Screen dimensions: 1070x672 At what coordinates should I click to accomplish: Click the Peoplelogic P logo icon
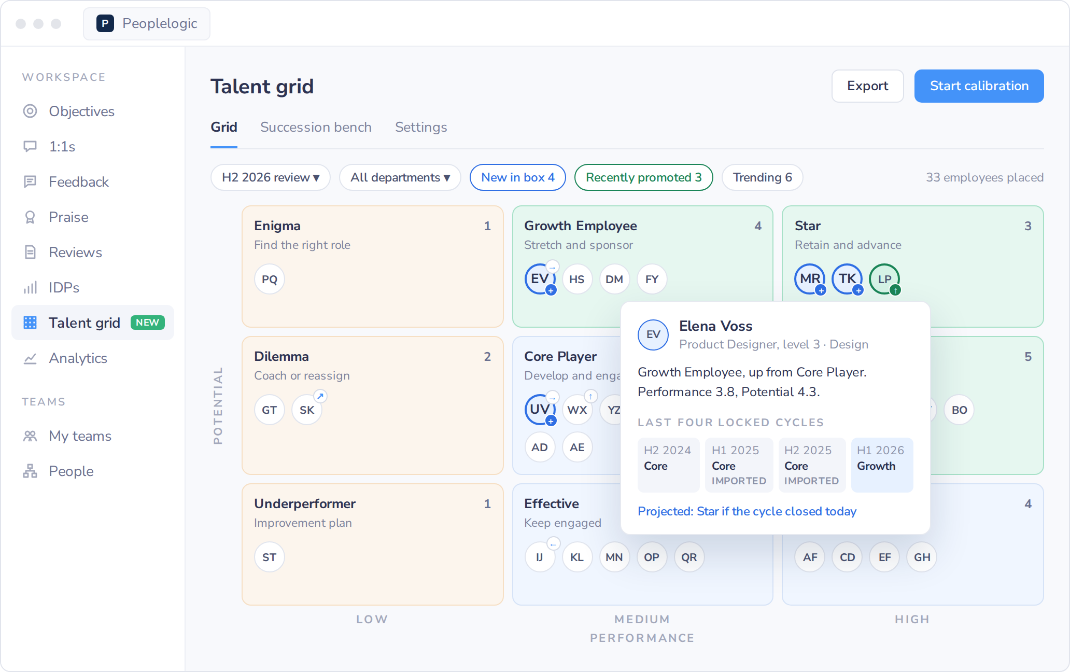pos(105,23)
